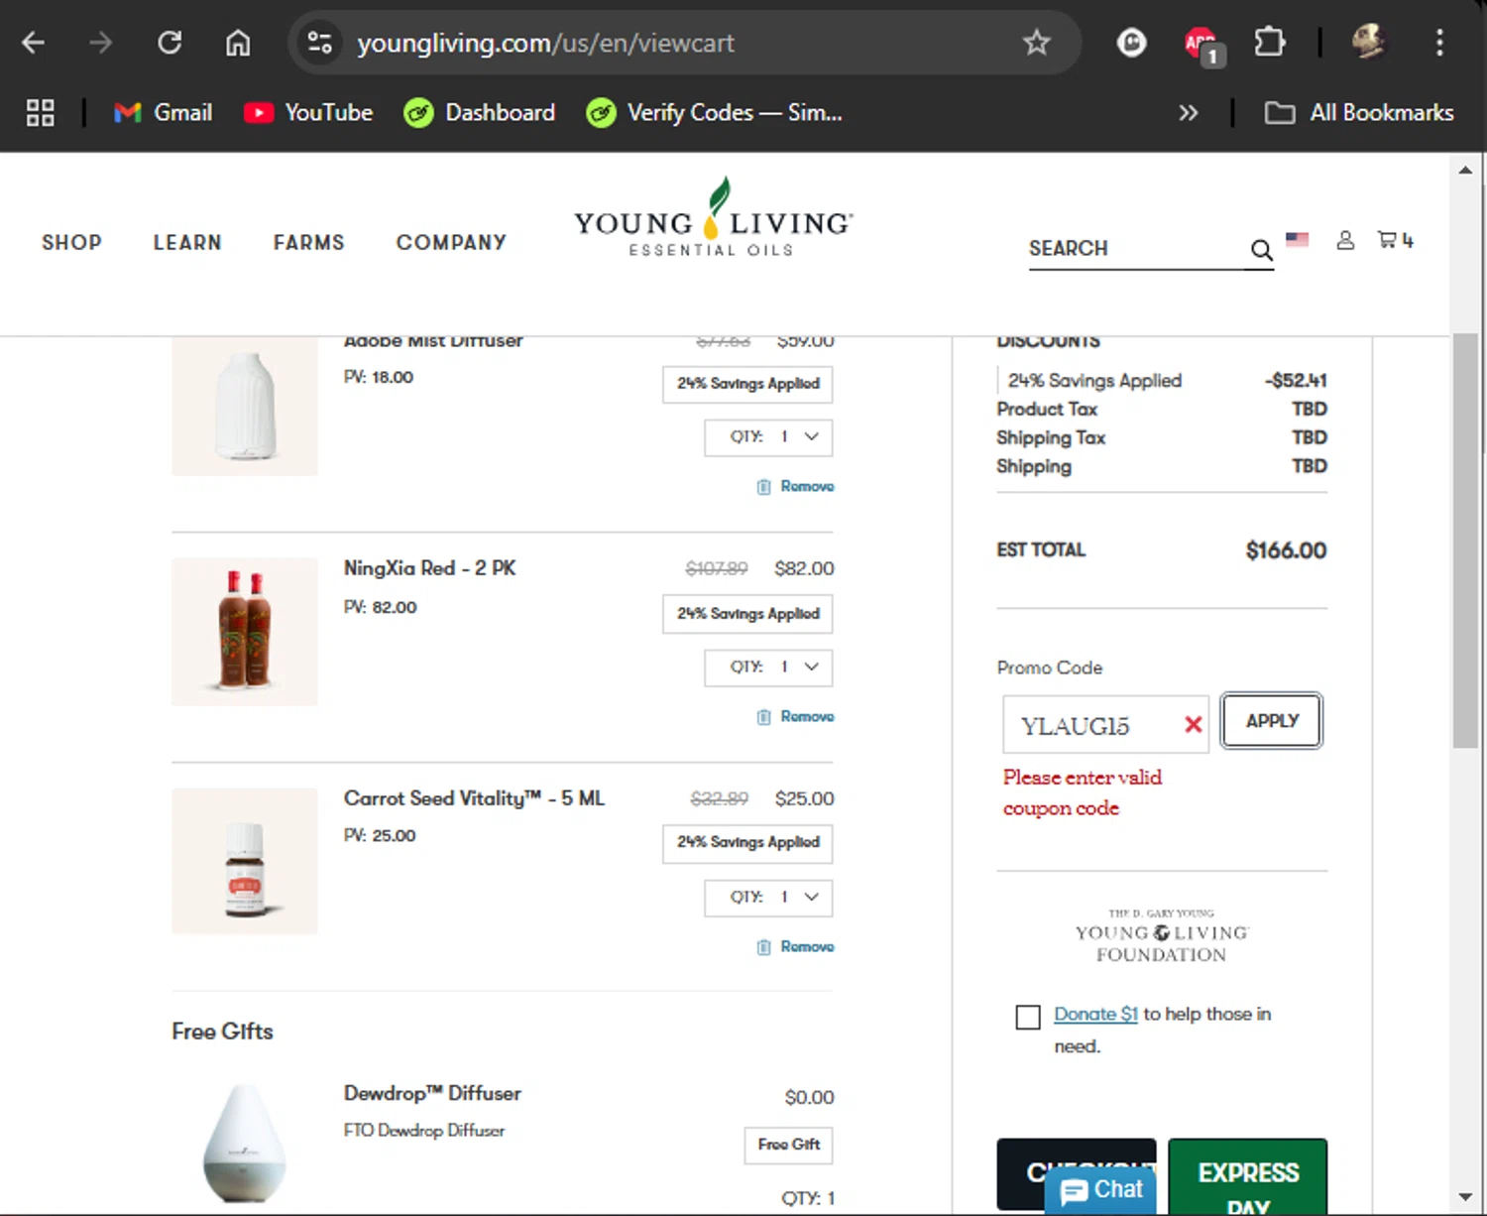Viewport: 1487px width, 1216px height.
Task: Open the Dashboard bookmark
Action: (480, 113)
